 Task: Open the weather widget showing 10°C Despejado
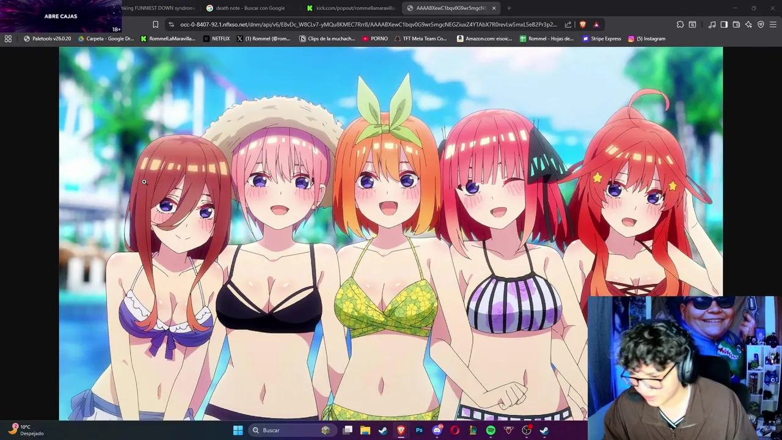click(x=26, y=430)
